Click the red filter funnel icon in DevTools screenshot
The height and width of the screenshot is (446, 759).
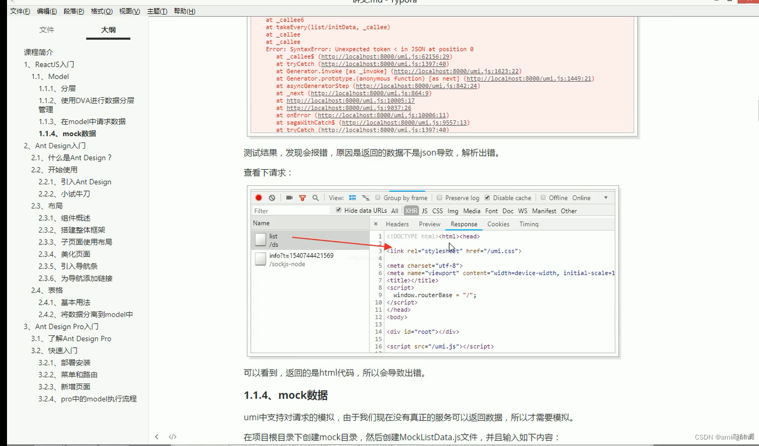pos(302,198)
